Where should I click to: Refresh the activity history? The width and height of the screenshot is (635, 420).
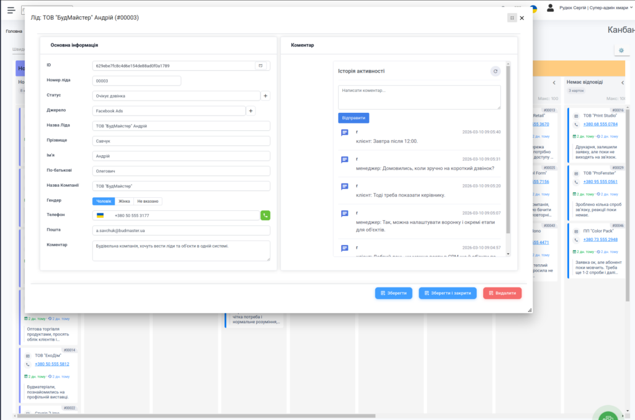pos(495,71)
